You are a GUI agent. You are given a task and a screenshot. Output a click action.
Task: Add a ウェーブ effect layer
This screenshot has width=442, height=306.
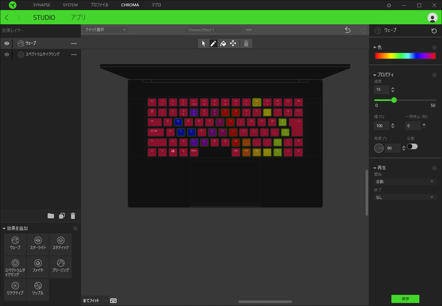click(15, 243)
